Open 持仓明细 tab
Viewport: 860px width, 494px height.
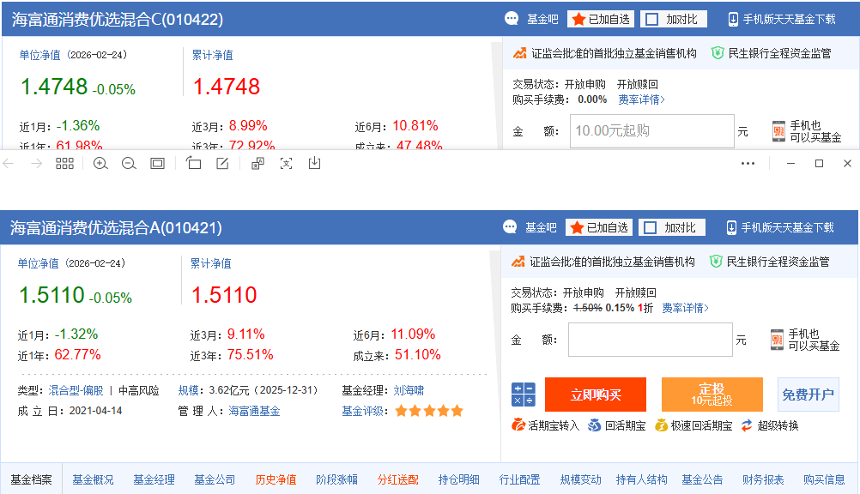[458, 479]
